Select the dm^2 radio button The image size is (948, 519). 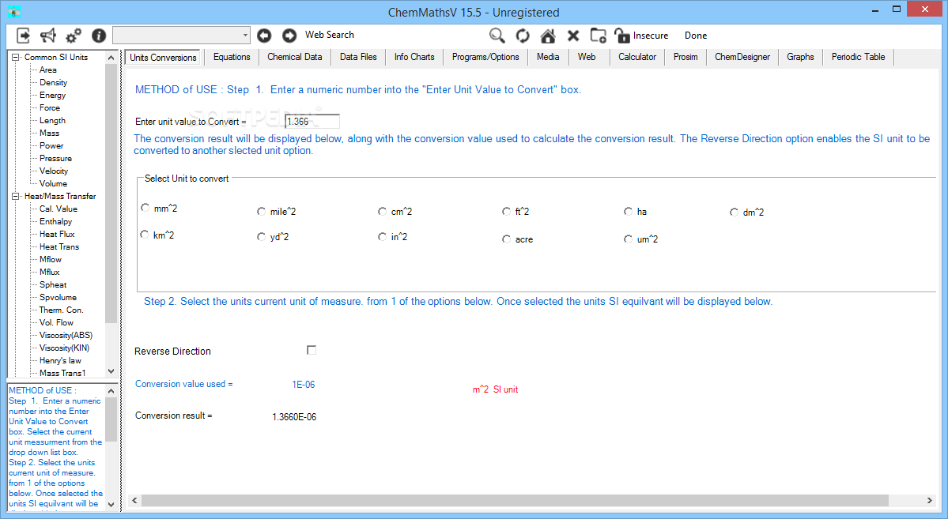(x=734, y=212)
